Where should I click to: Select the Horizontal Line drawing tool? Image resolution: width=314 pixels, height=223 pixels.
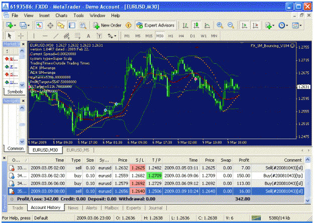pos(45,36)
